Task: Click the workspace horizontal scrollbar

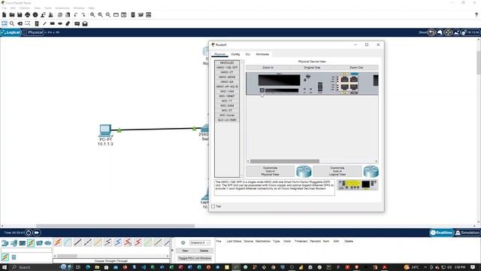Action: 115,226
